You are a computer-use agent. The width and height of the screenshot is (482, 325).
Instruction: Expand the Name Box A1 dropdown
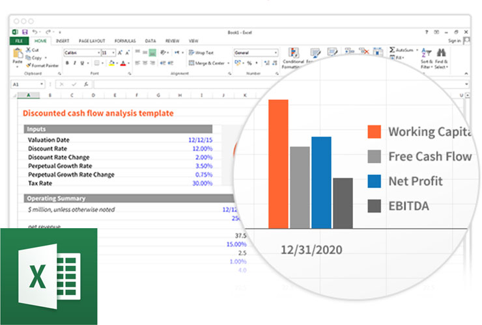coord(42,84)
